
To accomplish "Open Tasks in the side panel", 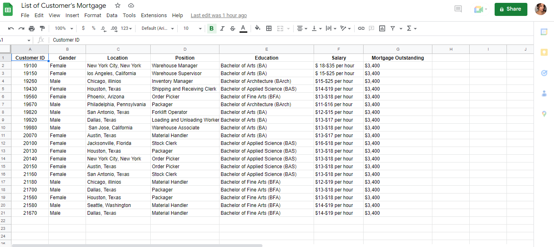I will [x=544, y=73].
